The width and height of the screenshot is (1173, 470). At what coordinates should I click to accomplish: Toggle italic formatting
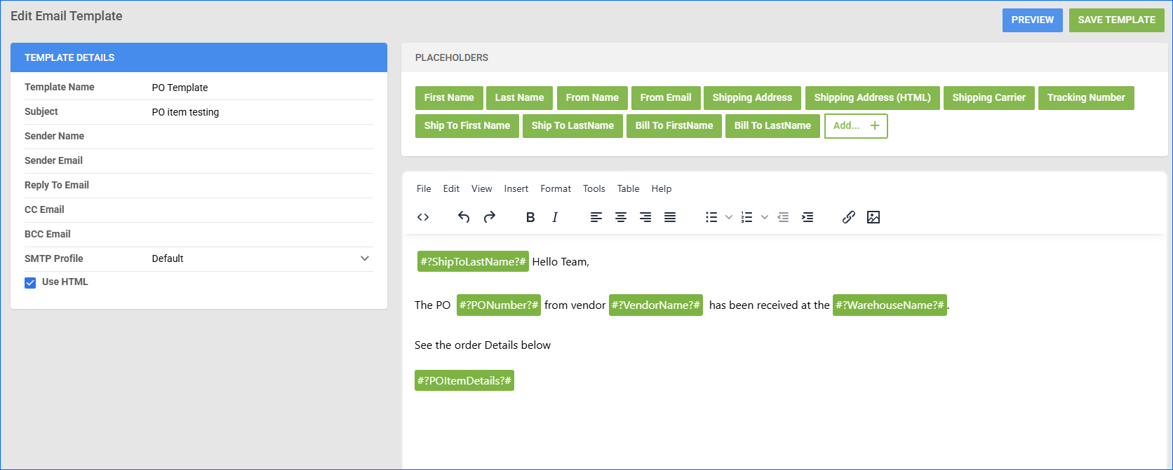[555, 217]
